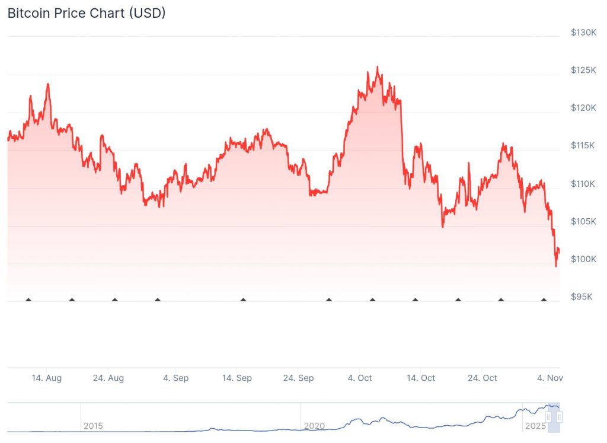Image resolution: width=607 pixels, height=443 pixels.
Task: Click the right navigator range handle
Action: click(559, 417)
